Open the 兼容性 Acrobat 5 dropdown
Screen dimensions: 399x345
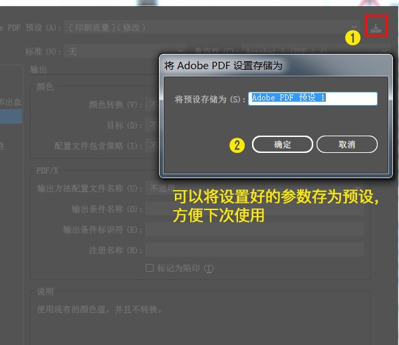[315, 51]
